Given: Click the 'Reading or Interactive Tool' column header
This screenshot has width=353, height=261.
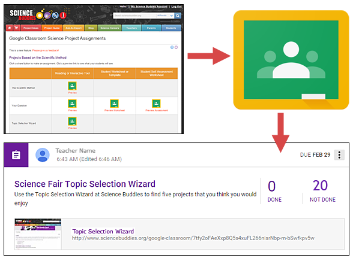Looking at the screenshot, I should click(x=73, y=74).
